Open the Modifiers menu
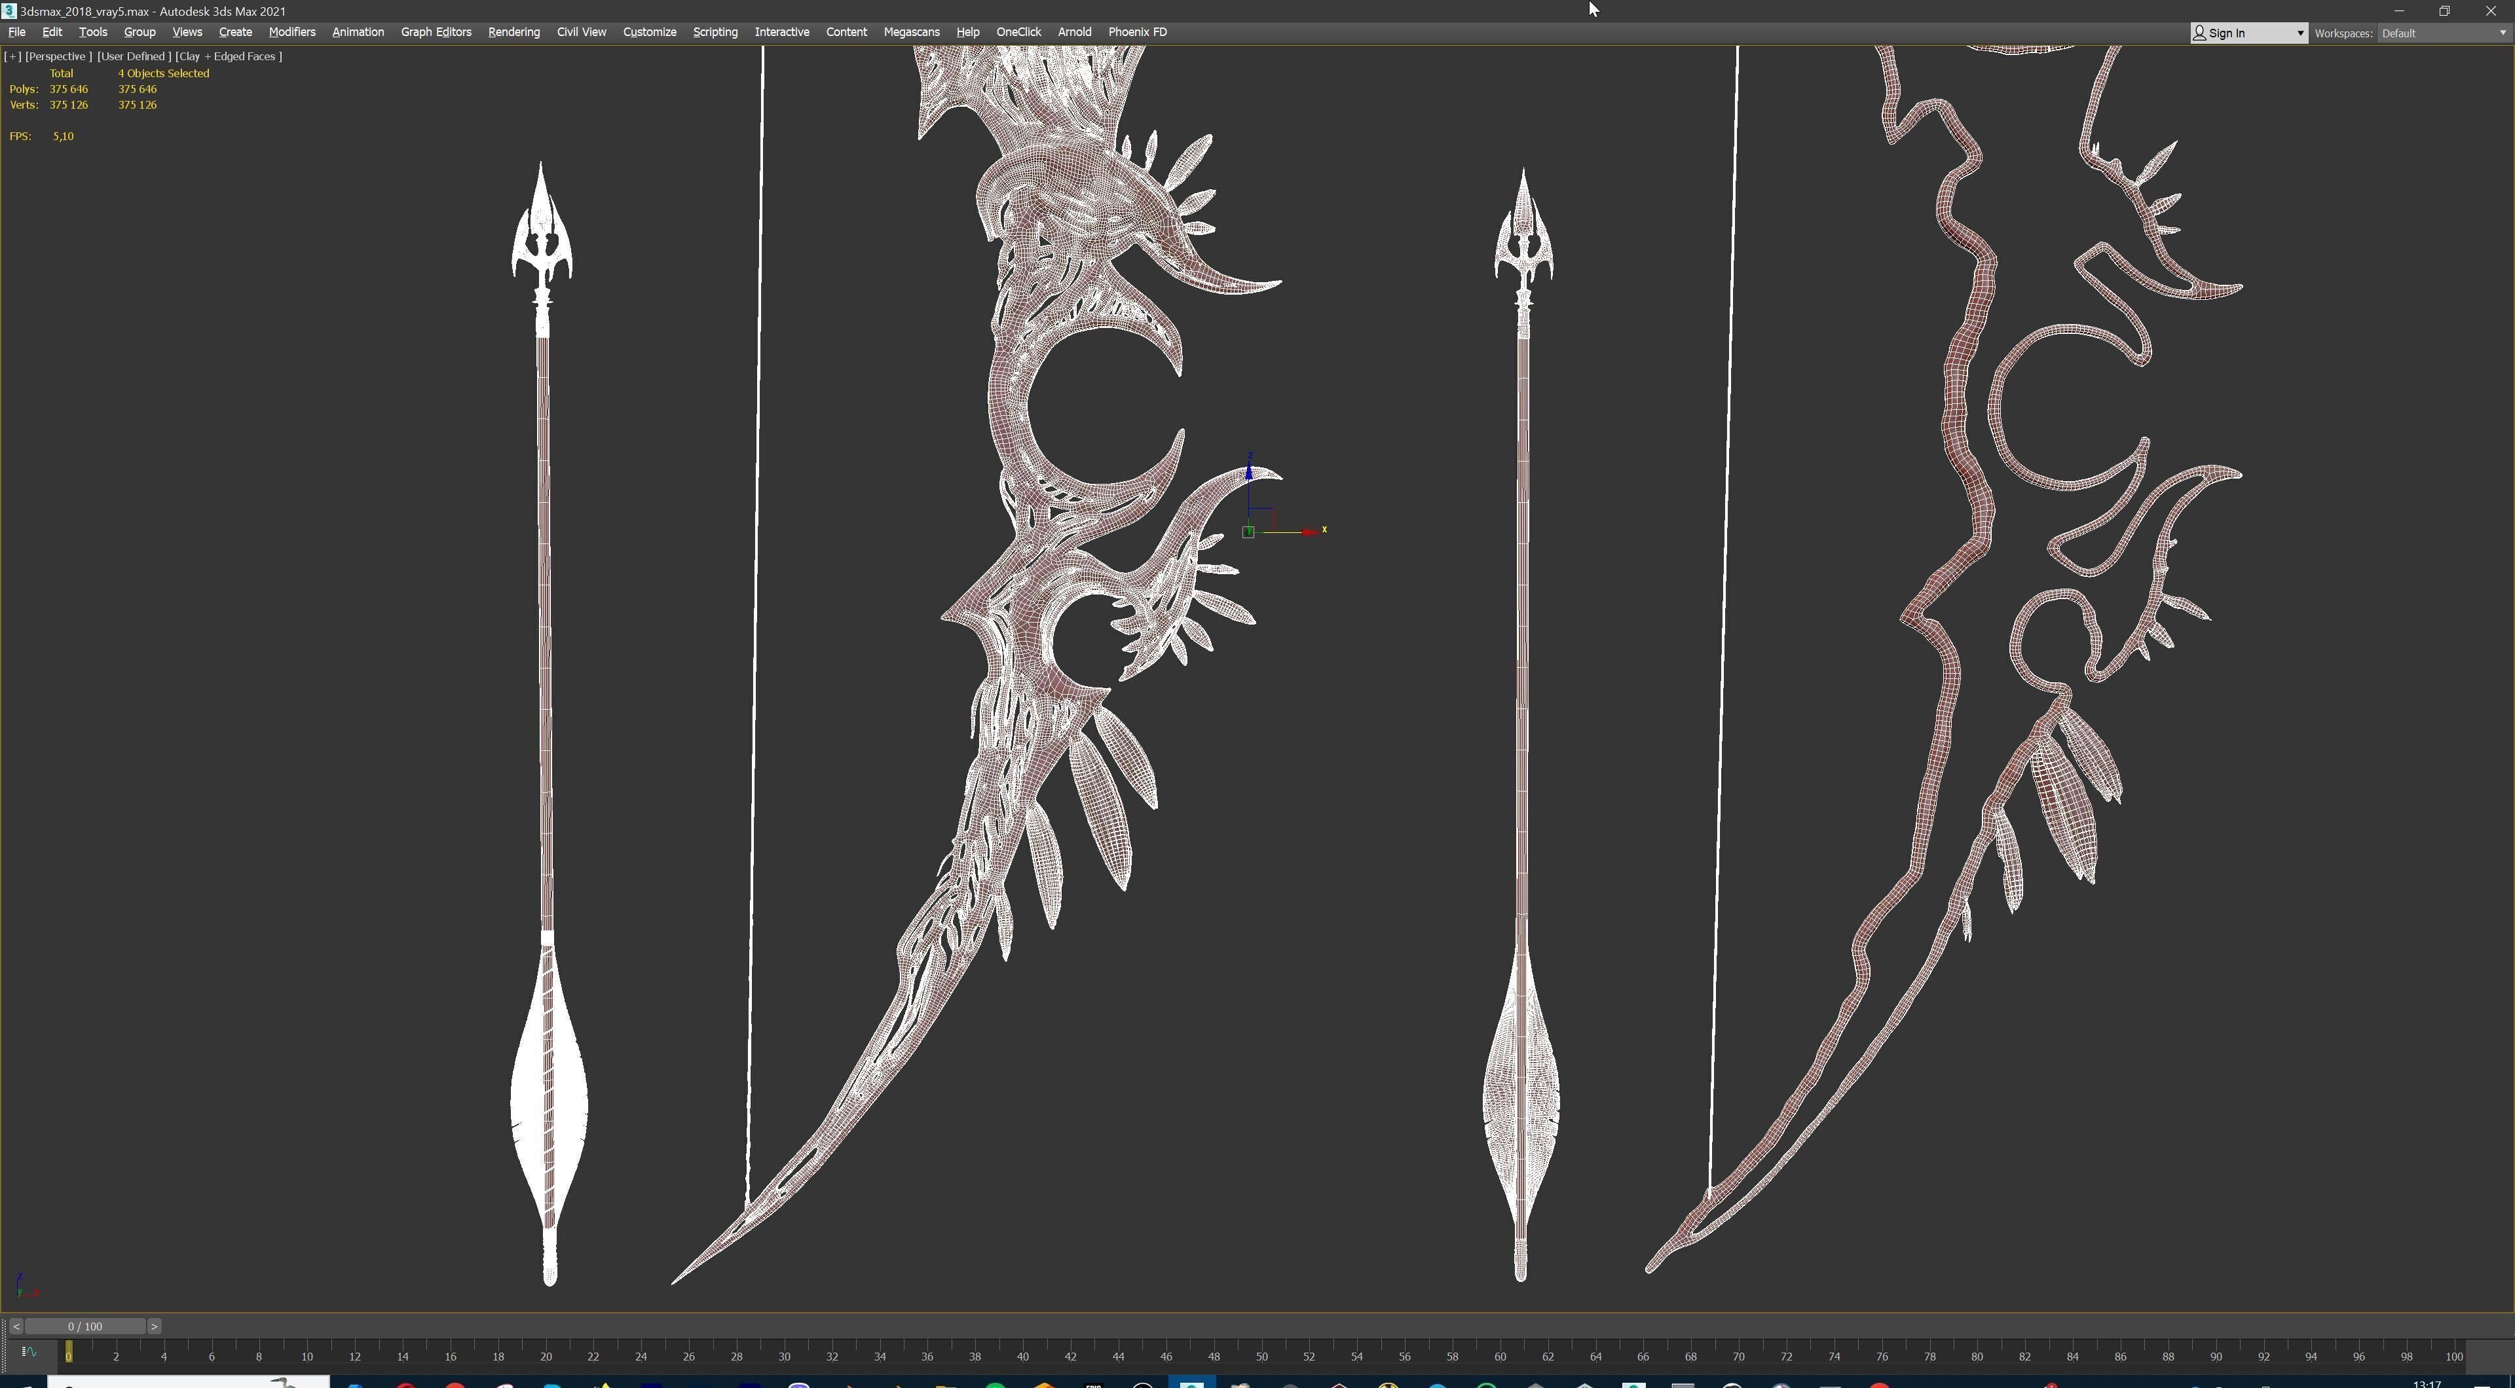The width and height of the screenshot is (2515, 1388). point(292,32)
